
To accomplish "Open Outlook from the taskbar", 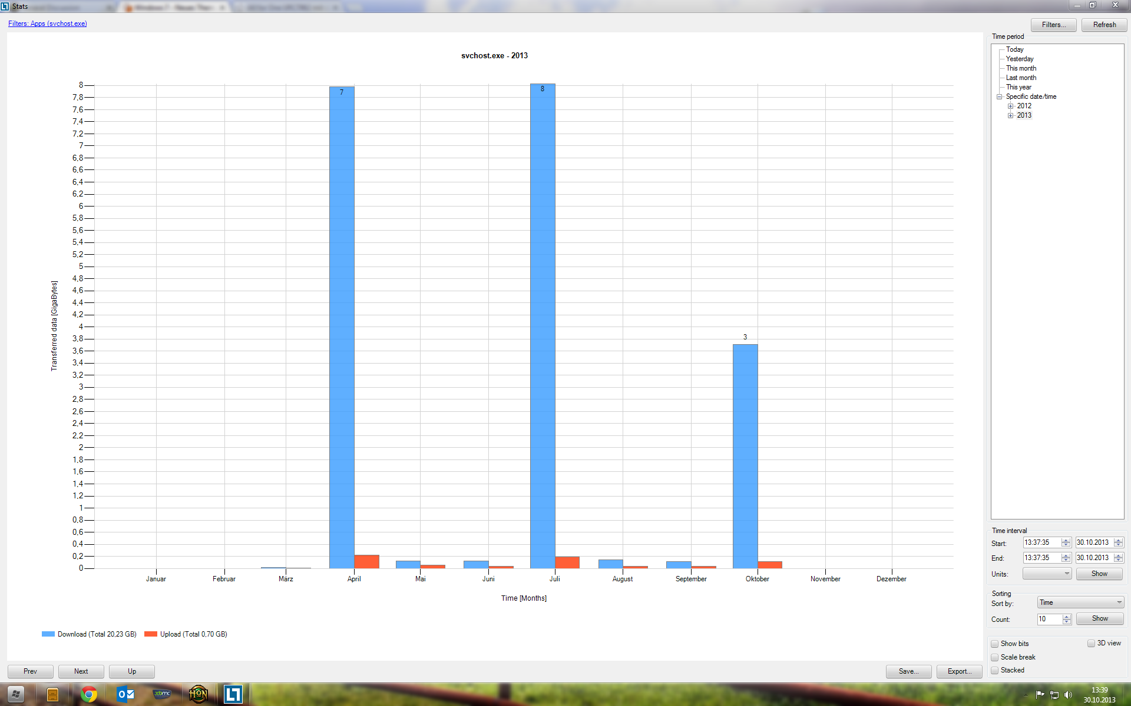I will click(x=125, y=694).
